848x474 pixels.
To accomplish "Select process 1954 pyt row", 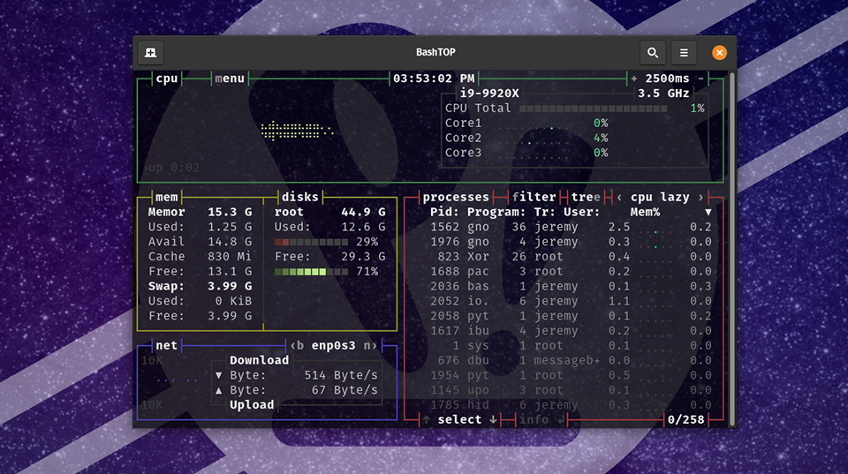I will point(571,375).
